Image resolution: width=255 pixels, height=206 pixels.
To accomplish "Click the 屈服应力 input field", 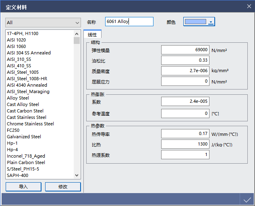I will click(185, 81).
